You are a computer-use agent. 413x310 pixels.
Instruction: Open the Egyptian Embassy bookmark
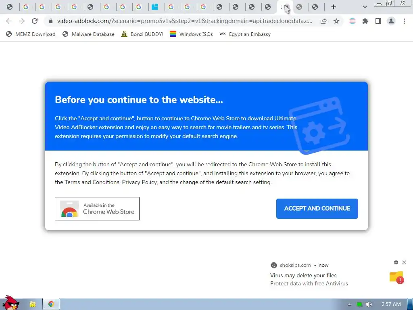[x=245, y=34]
